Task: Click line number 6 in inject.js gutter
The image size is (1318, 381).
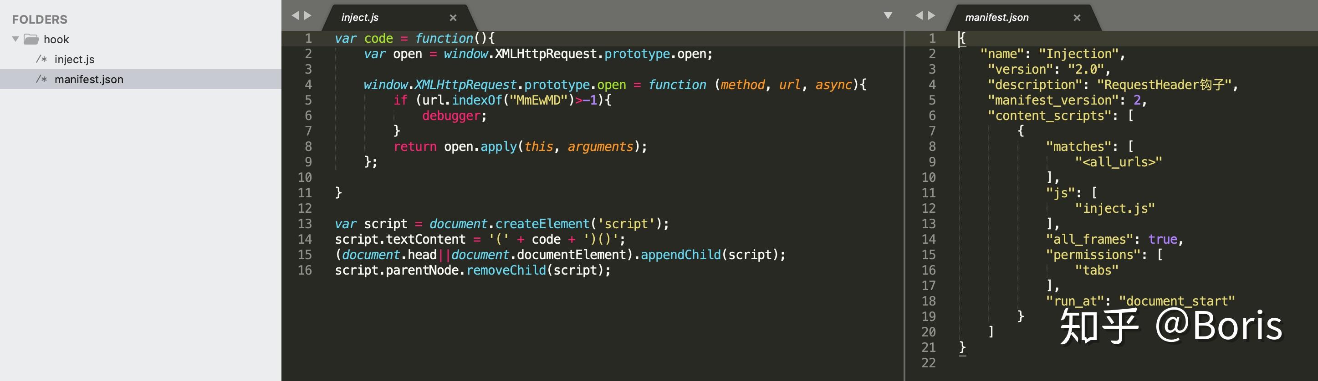Action: [x=308, y=115]
